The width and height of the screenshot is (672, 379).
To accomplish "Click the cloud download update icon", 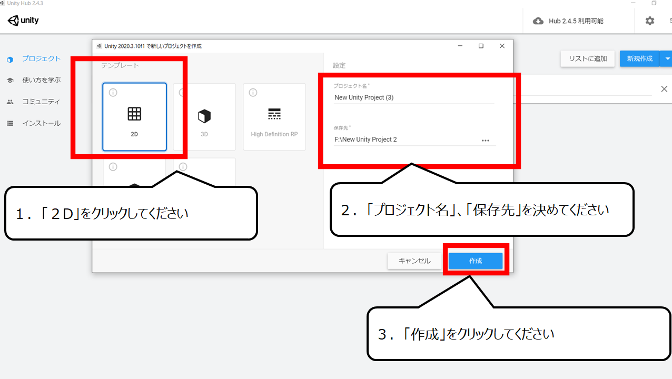I will click(x=538, y=21).
